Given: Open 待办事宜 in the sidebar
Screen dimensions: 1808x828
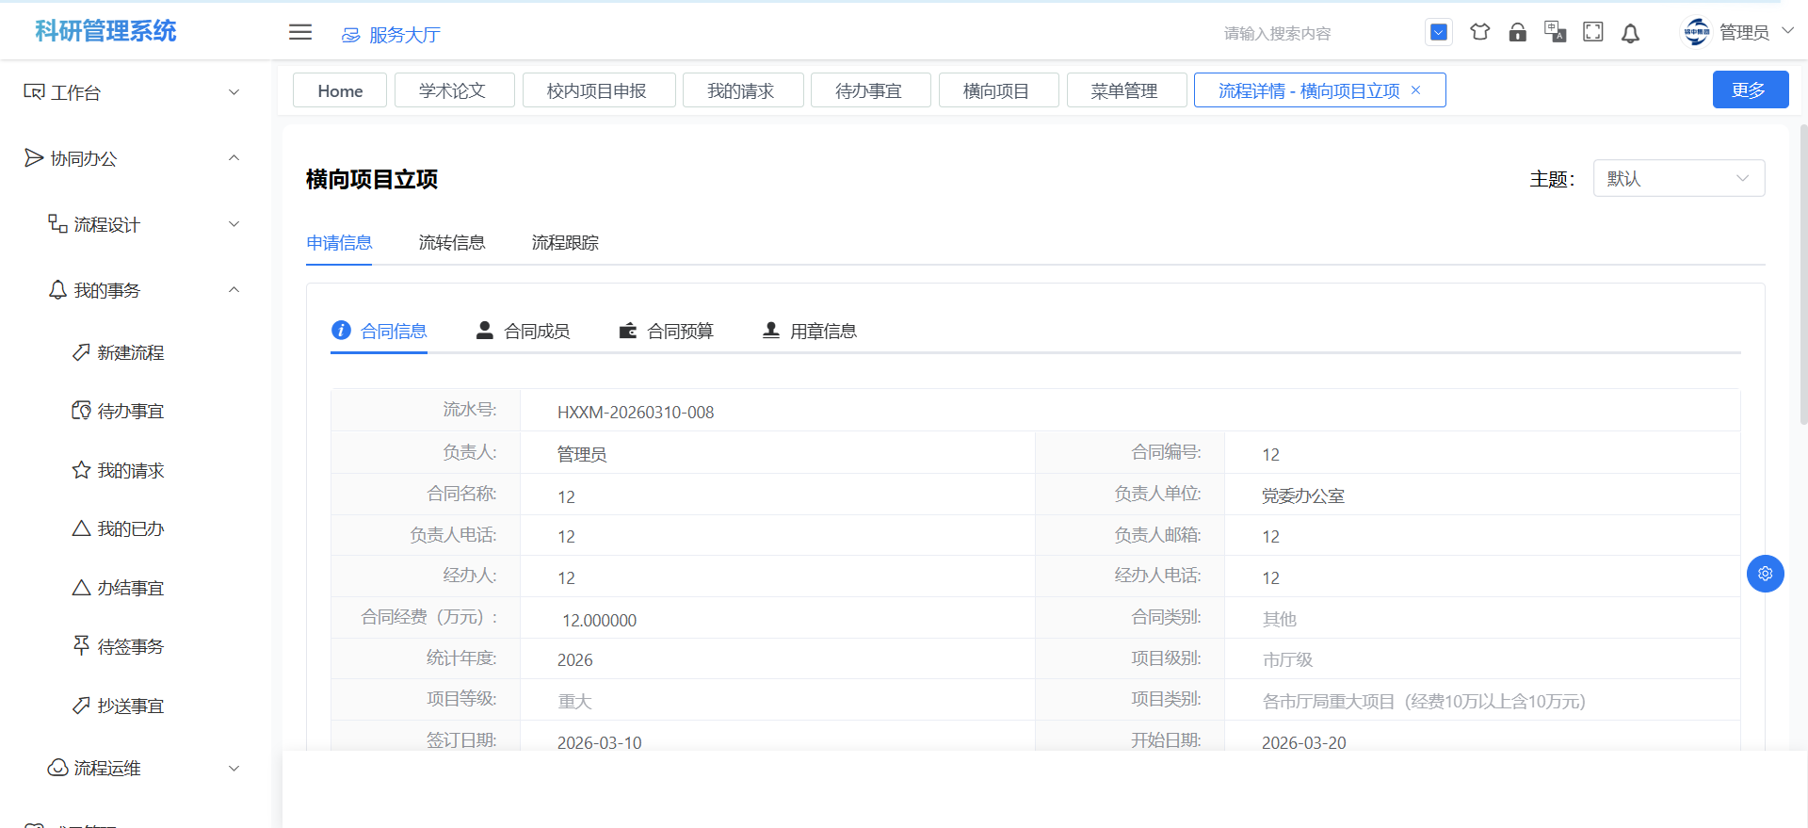Looking at the screenshot, I should coord(130,411).
